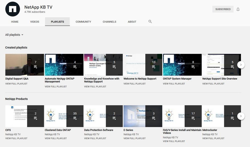Image resolution: width=250 pixels, height=147 pixels.
Task: Open the NetApp Converged Systems Advisor thumbnail
Action: click(x=103, y=65)
